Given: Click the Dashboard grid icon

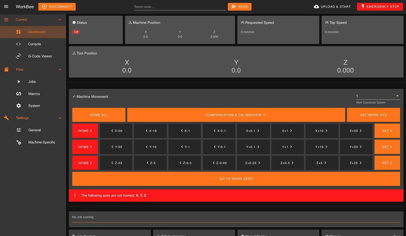Looking at the screenshot, I should (x=18, y=32).
